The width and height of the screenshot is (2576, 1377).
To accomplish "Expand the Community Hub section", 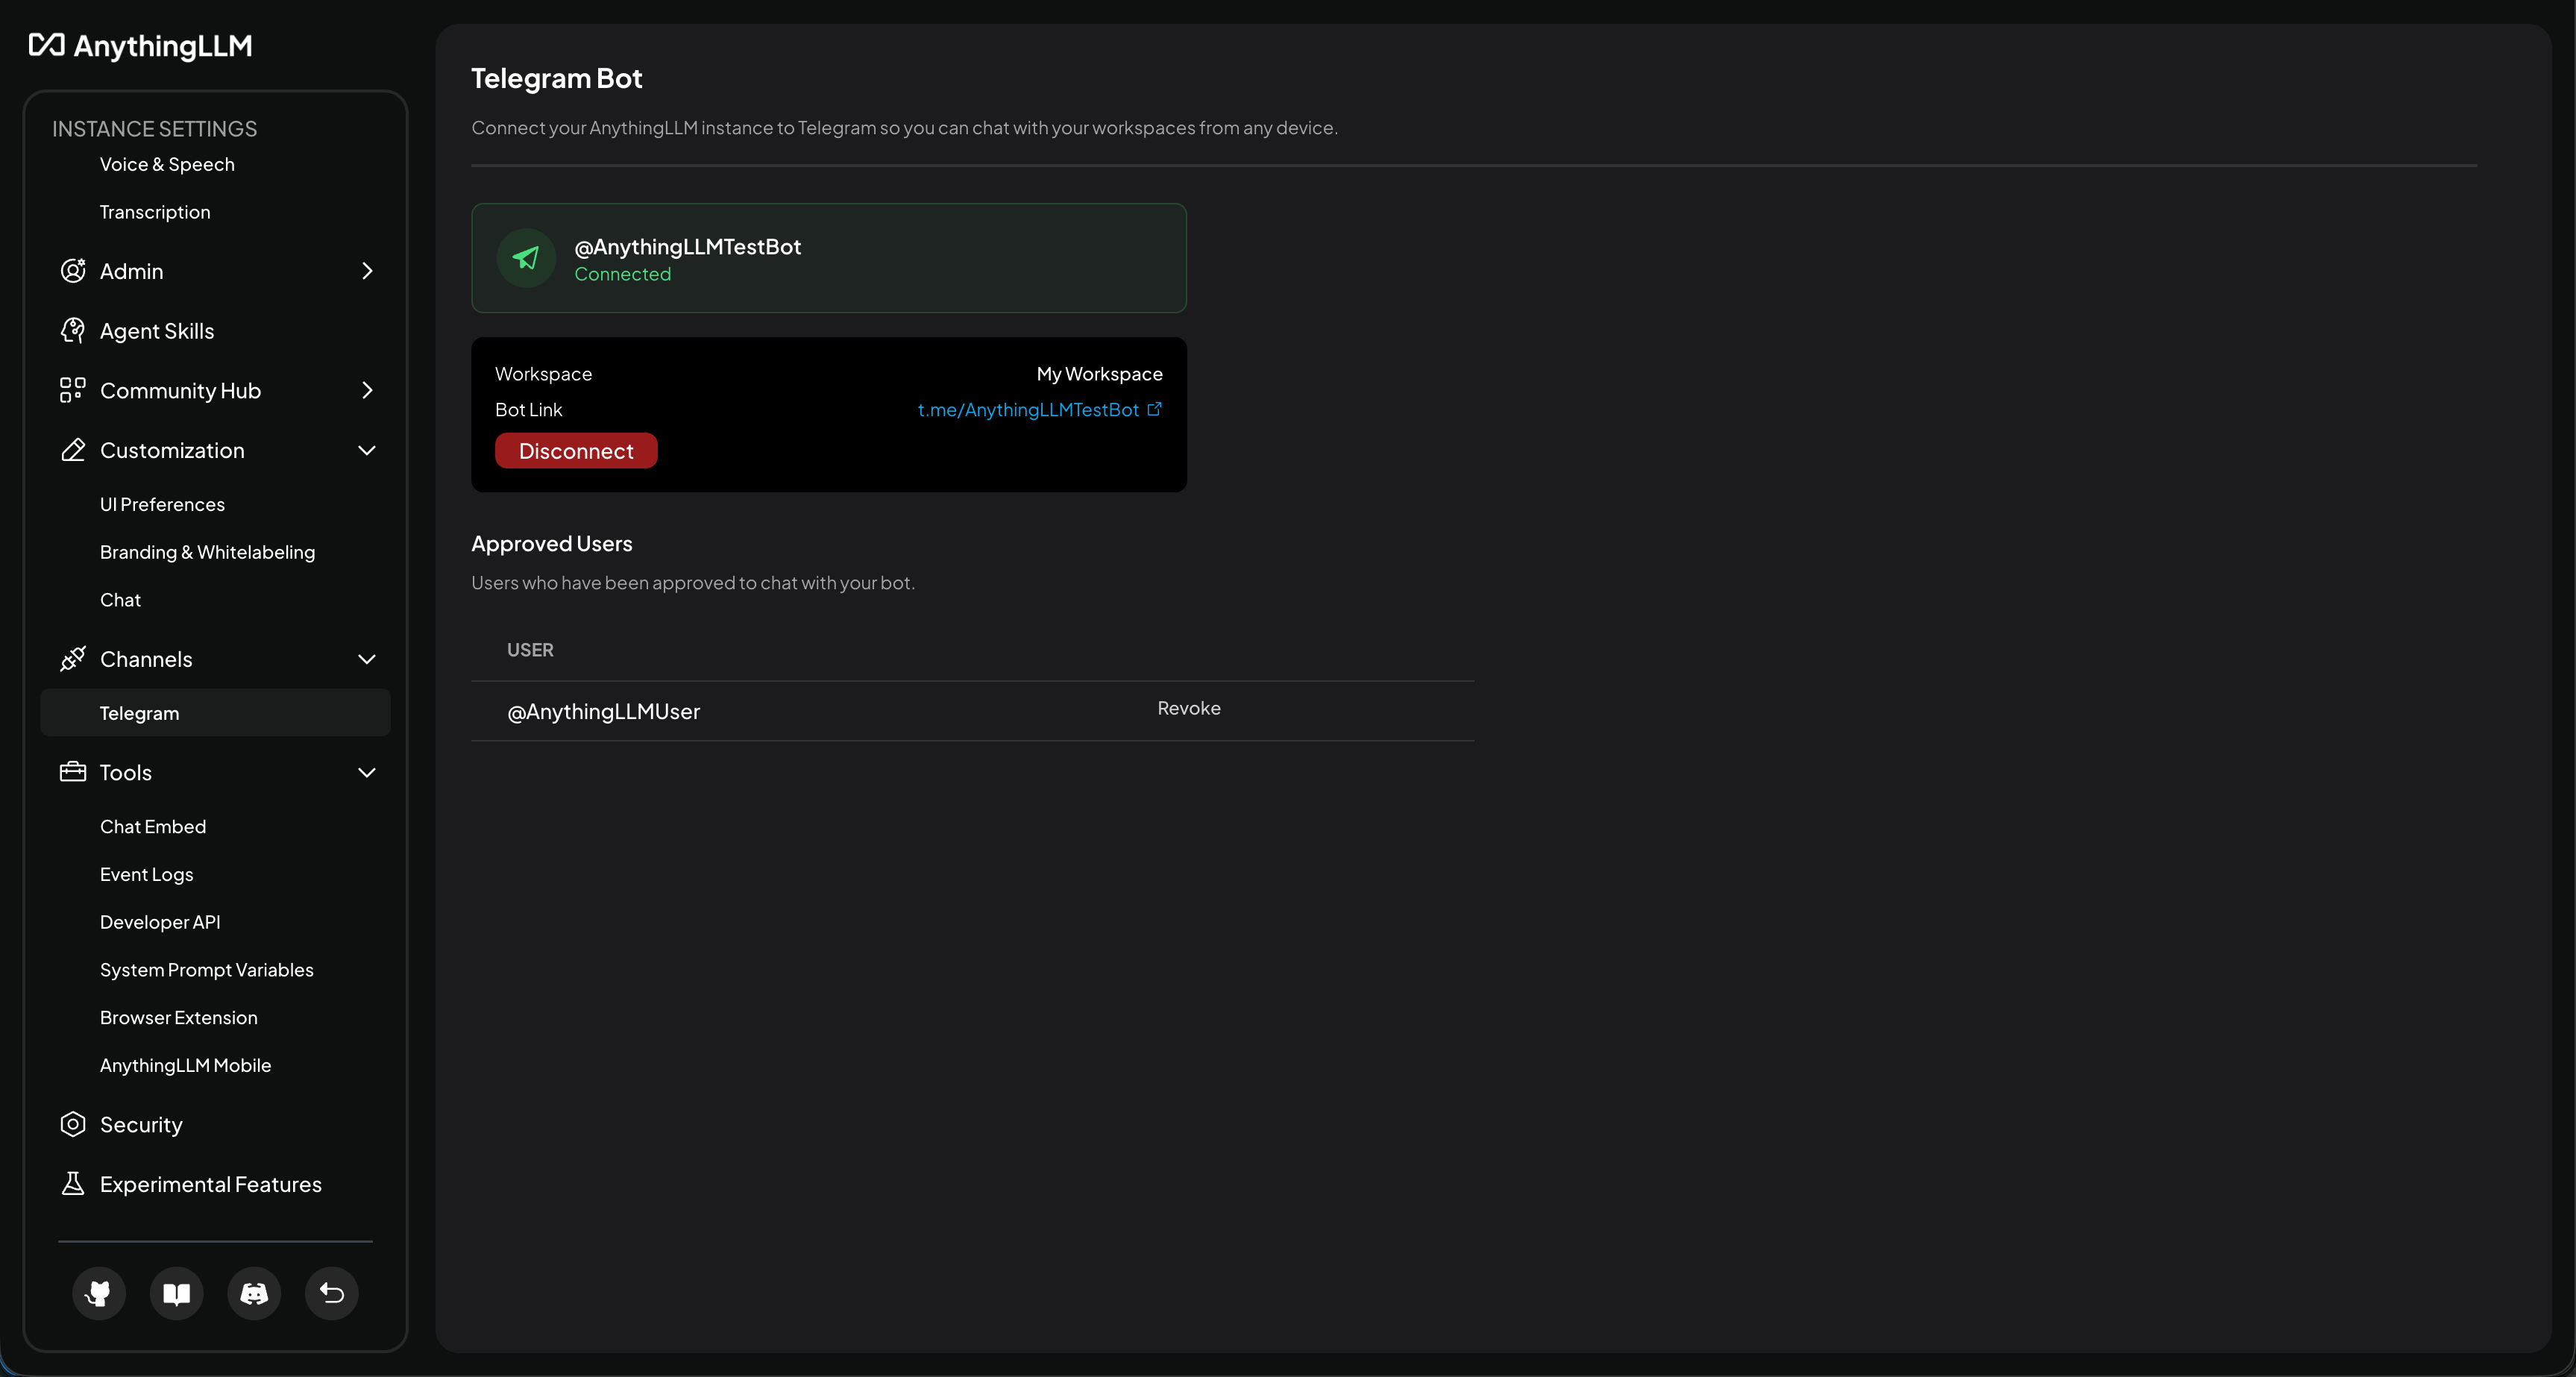I will (367, 390).
